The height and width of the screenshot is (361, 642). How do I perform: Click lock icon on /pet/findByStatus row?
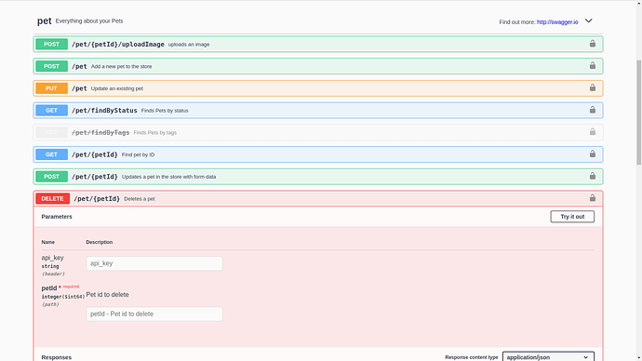pyautogui.click(x=593, y=110)
